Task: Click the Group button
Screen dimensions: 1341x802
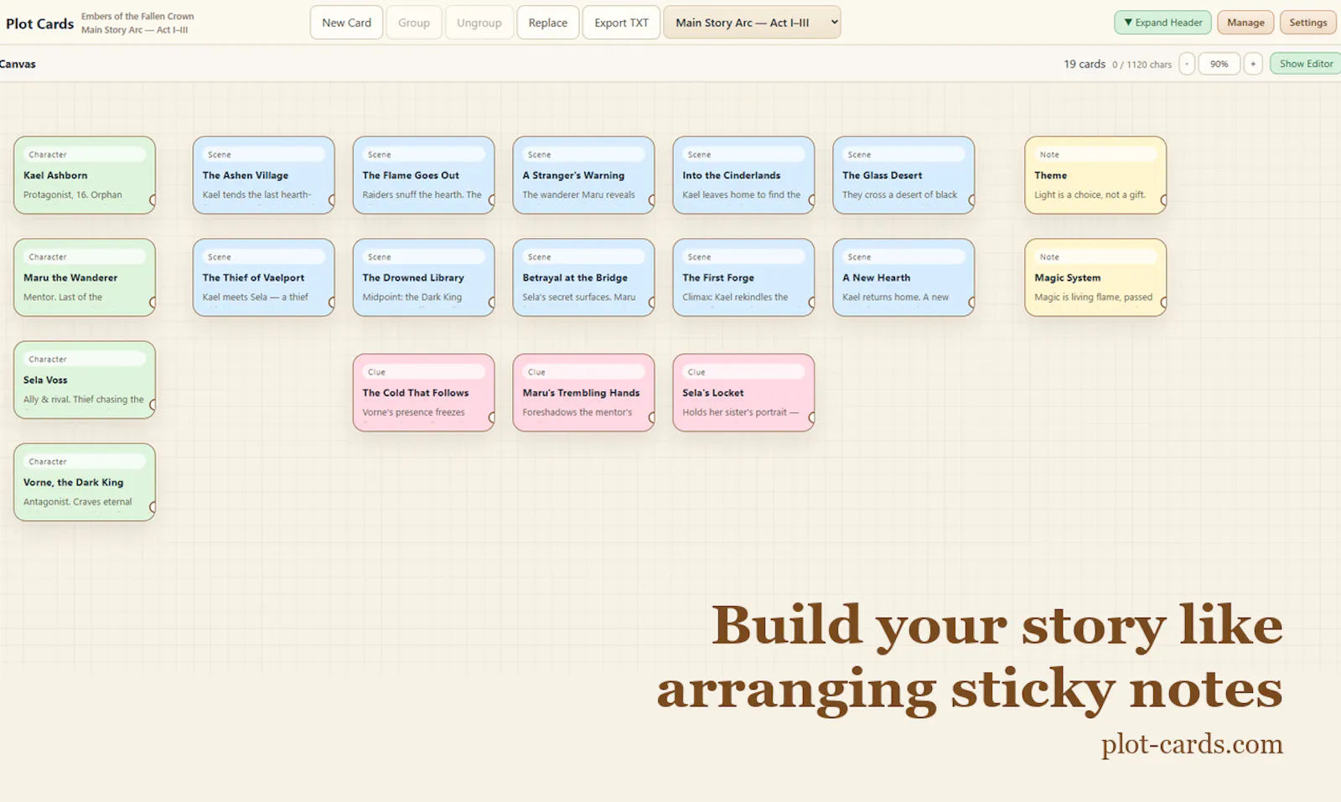Action: 414,23
